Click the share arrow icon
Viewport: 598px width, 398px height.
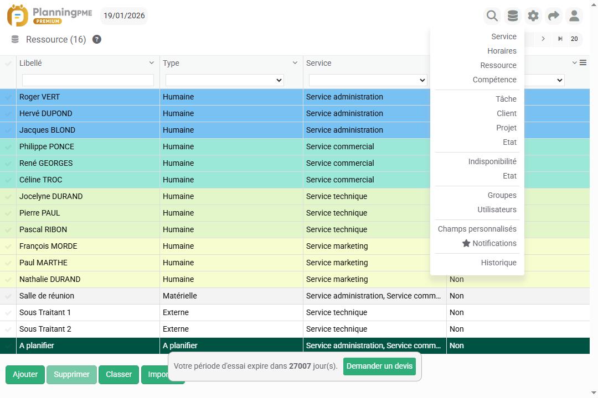[553, 15]
